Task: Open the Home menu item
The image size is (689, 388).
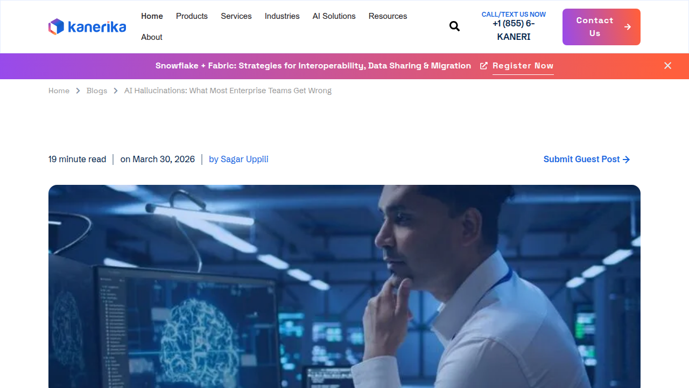Action: coord(152,16)
